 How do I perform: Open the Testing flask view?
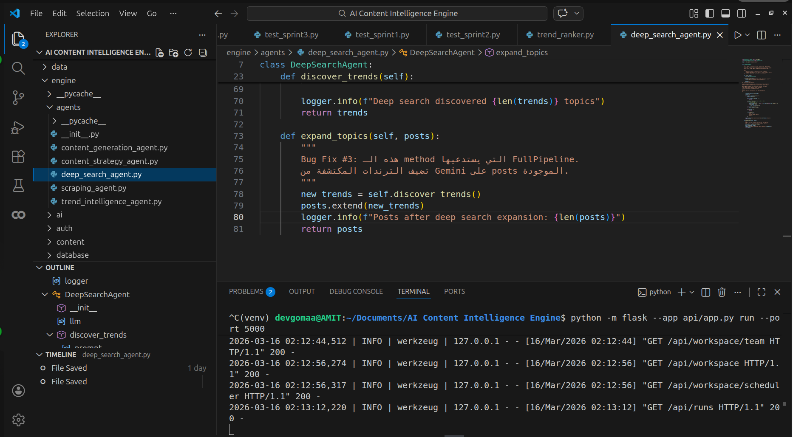click(18, 186)
